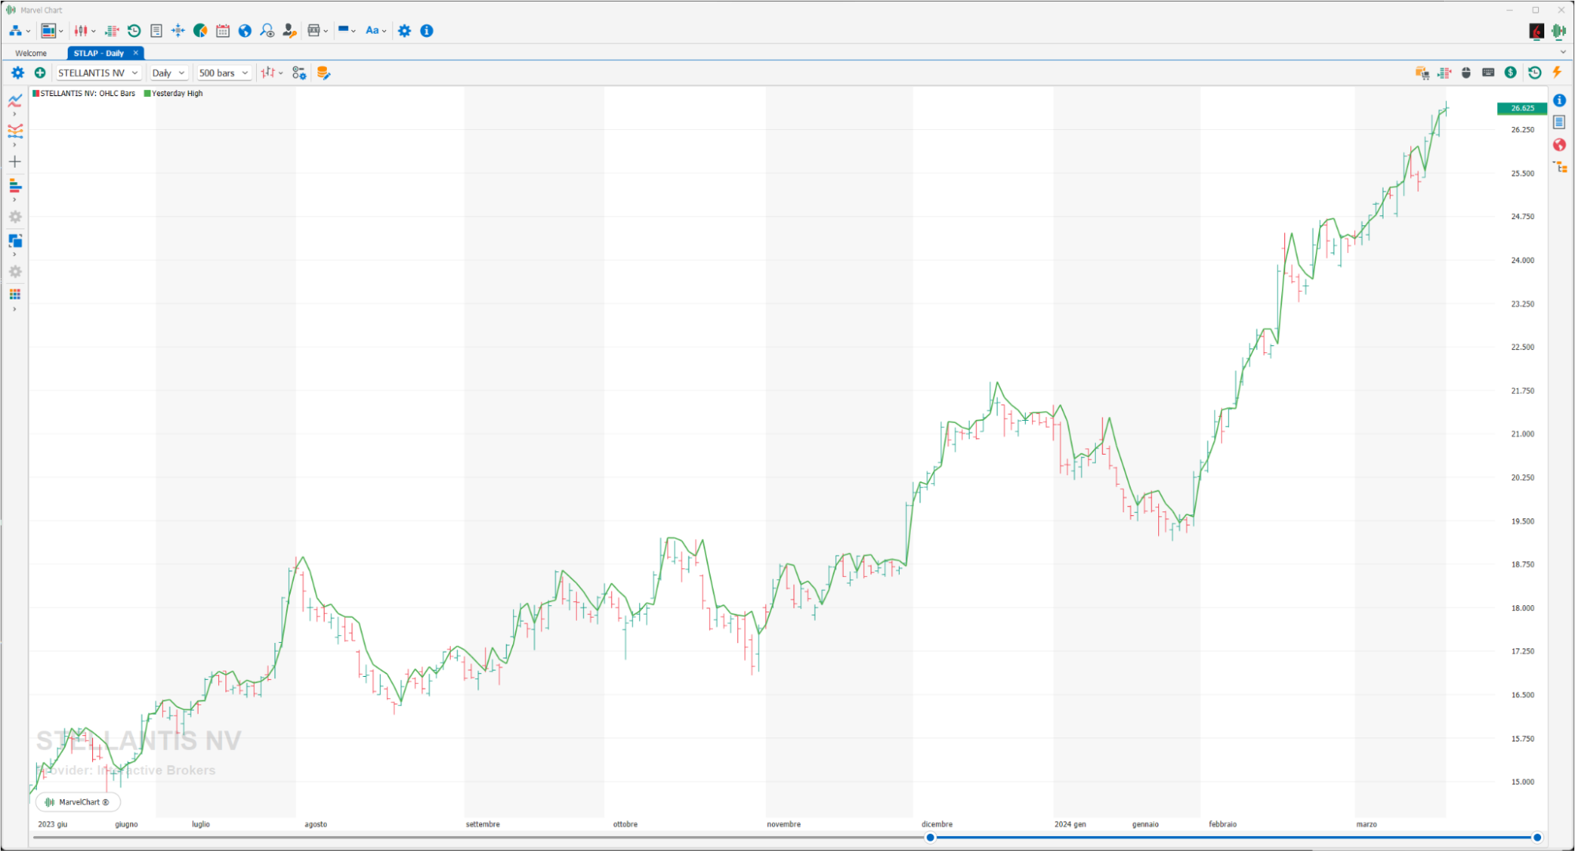Open the pie chart icon in top toolbar
The width and height of the screenshot is (1575, 851).
pyautogui.click(x=200, y=31)
